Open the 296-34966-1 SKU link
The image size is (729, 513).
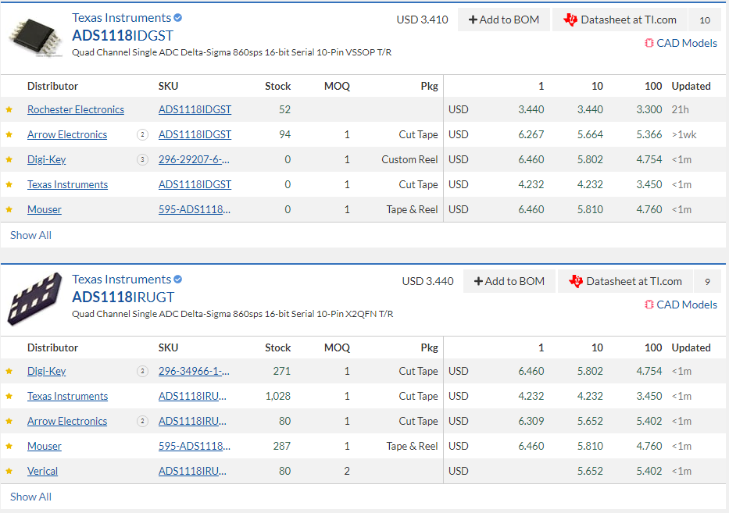(194, 371)
